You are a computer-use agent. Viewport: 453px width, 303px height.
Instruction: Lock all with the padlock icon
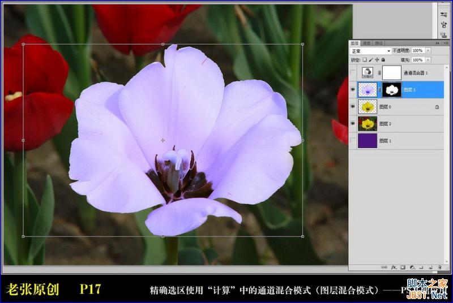(383, 60)
